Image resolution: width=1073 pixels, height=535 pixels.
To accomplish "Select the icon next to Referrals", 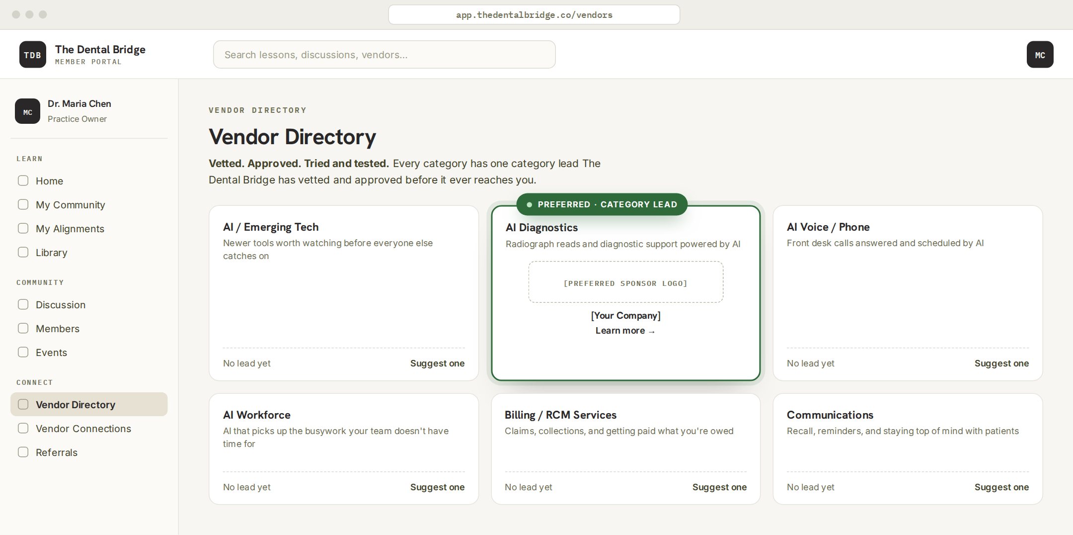I will (x=23, y=452).
